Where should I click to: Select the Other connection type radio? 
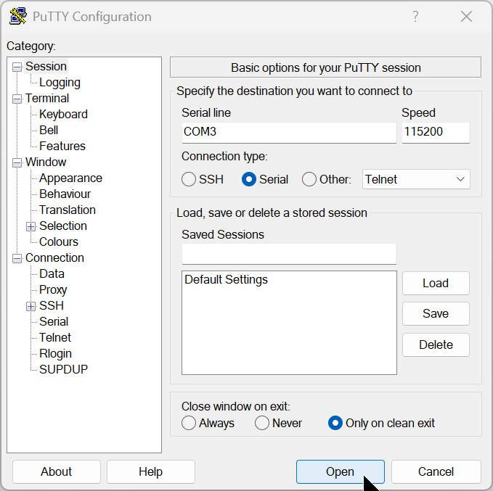point(309,179)
